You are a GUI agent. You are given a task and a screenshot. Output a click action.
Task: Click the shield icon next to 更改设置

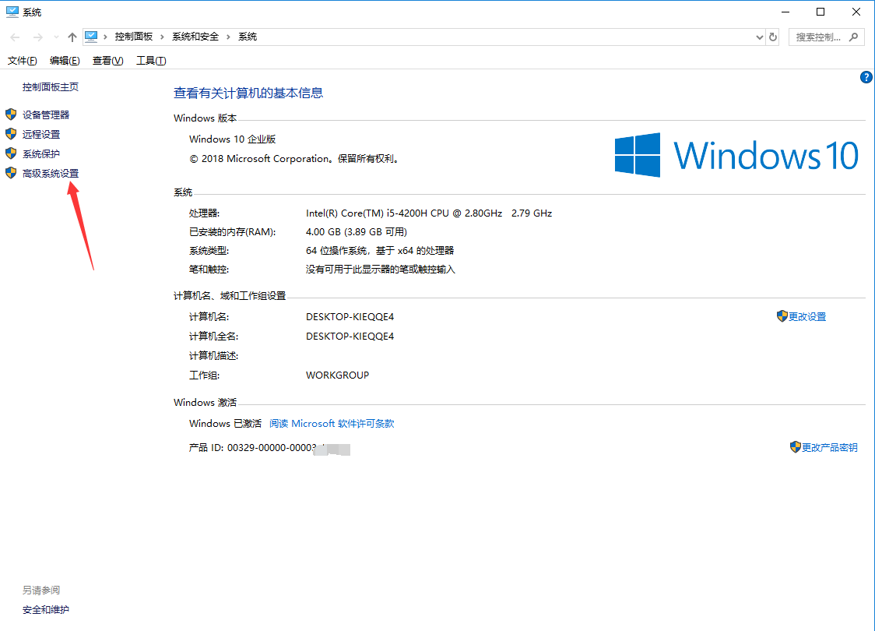(783, 316)
